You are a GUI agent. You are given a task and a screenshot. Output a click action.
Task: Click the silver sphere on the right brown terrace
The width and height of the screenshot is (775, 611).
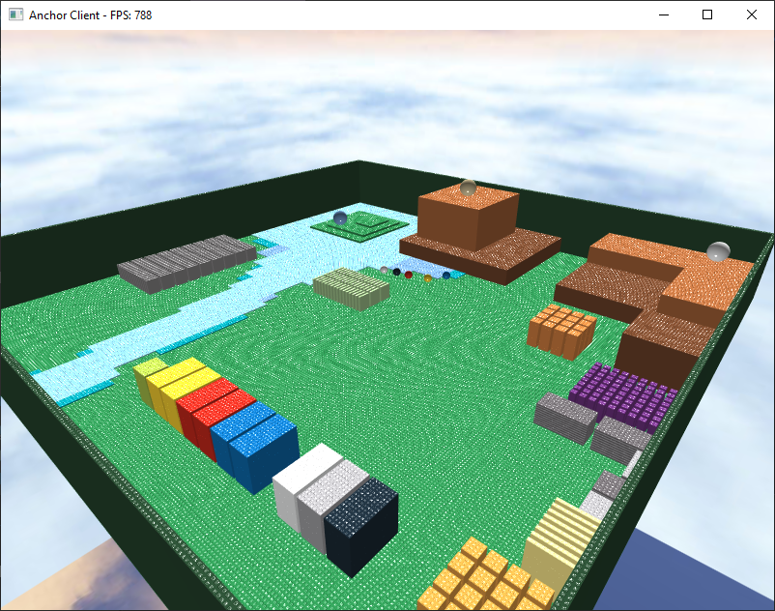click(x=718, y=251)
